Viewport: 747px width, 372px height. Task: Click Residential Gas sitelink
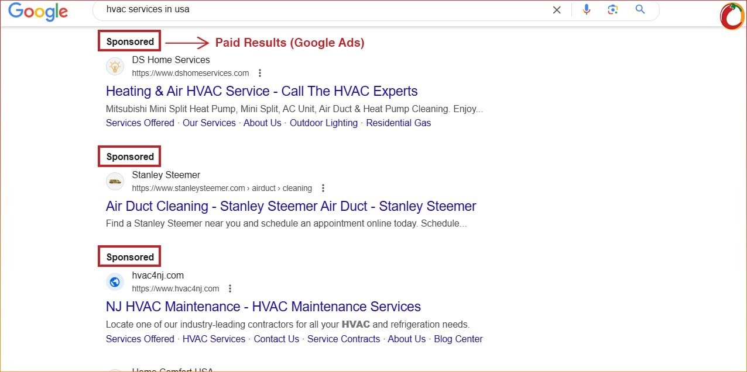point(398,123)
